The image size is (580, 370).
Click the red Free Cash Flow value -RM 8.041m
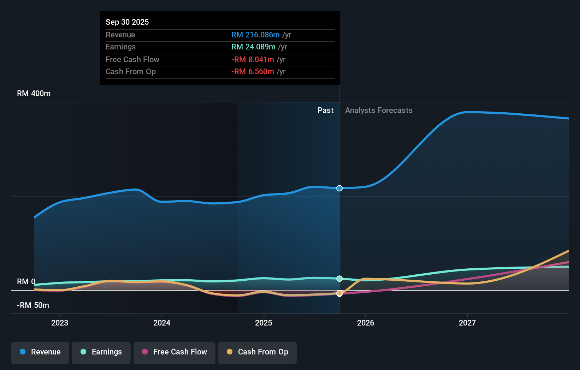(252, 59)
